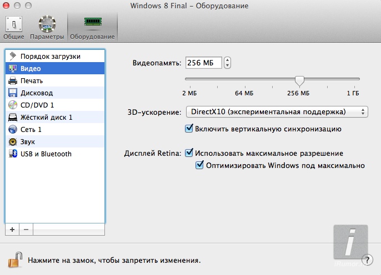
Task: Click the USB и Bluetooth icon
Action: click(x=13, y=154)
